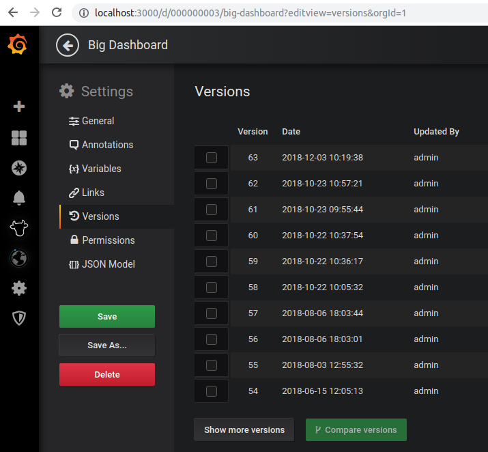Click the Compare versions button label
This screenshot has width=488, height=452.
[x=360, y=430]
